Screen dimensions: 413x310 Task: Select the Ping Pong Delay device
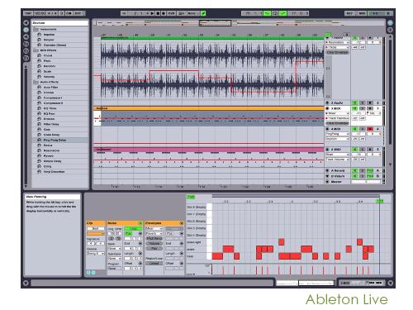(55, 140)
